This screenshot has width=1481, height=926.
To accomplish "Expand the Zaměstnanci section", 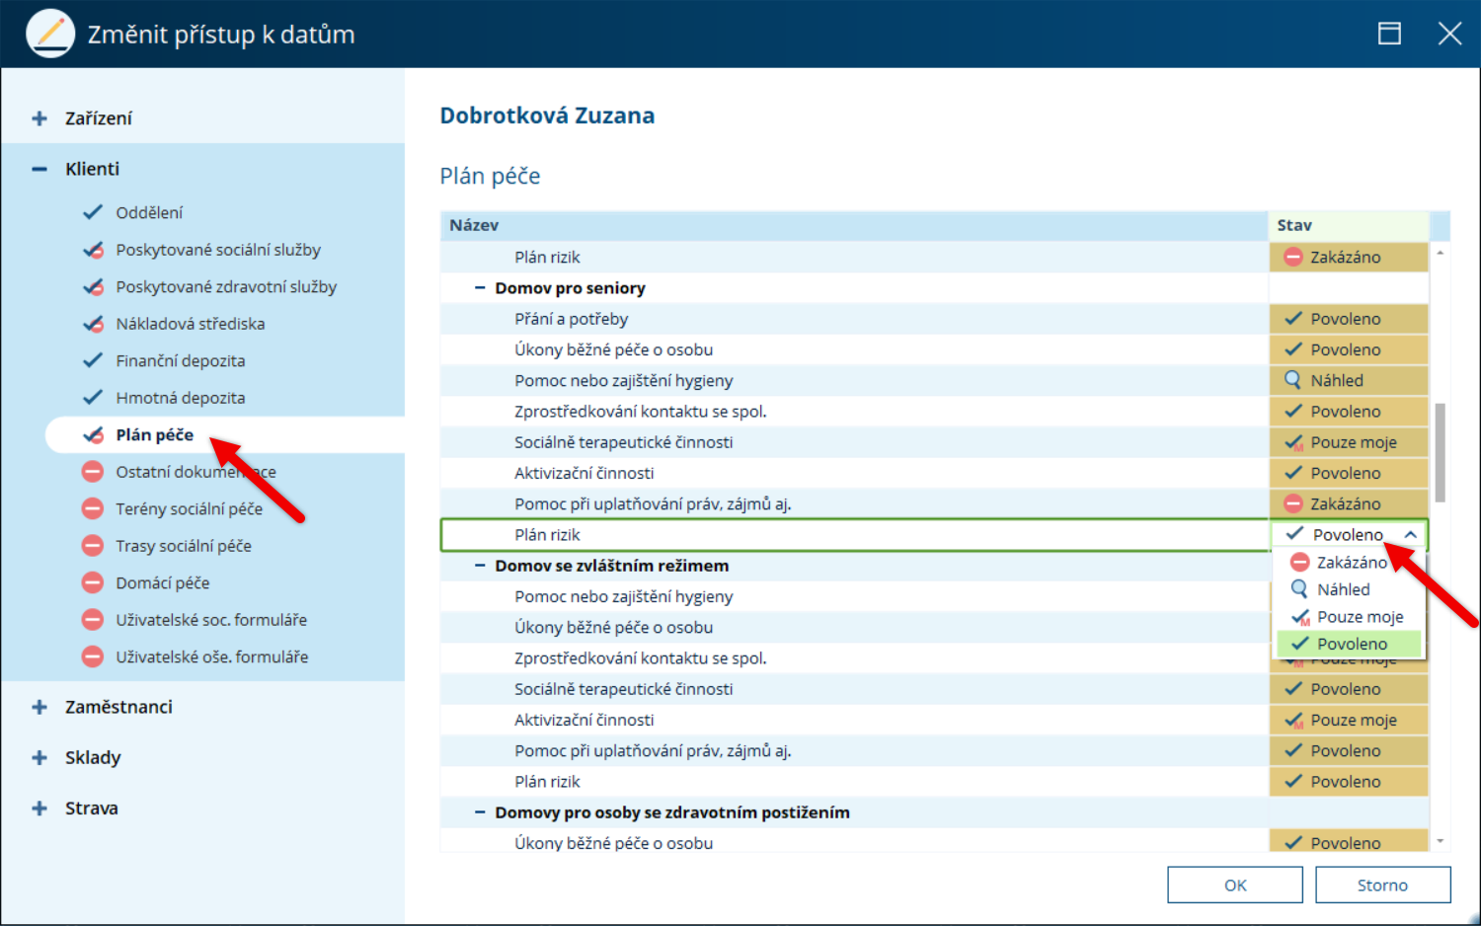I will pos(39,707).
